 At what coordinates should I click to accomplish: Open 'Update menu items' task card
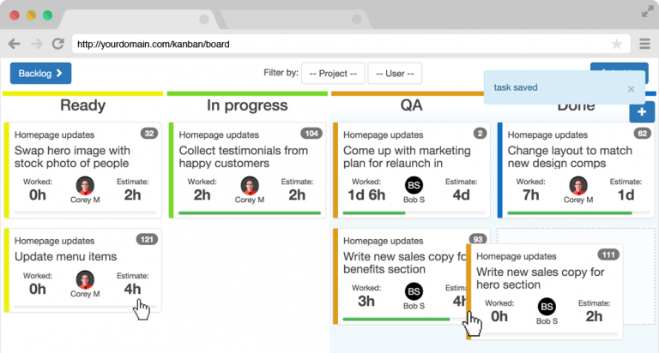pos(65,256)
